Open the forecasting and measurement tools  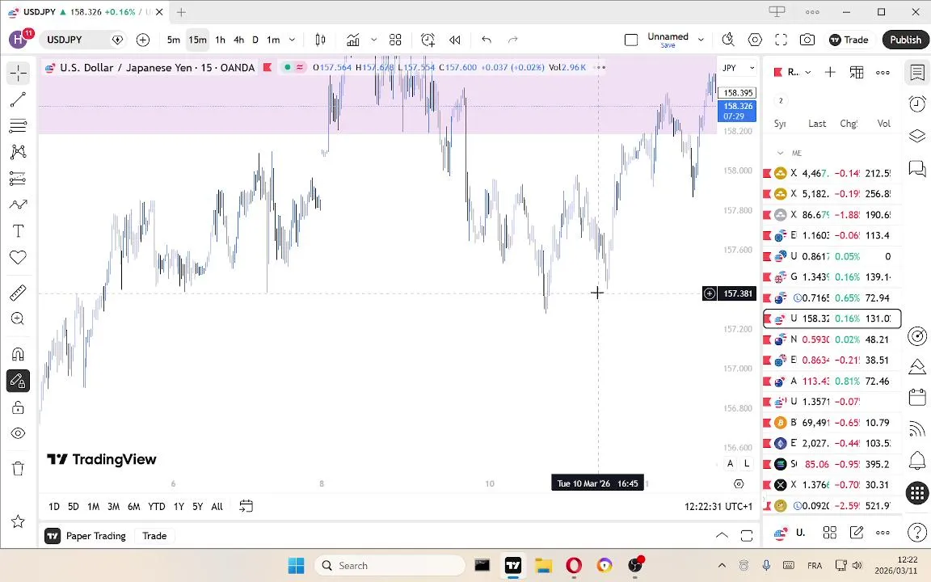click(x=18, y=178)
